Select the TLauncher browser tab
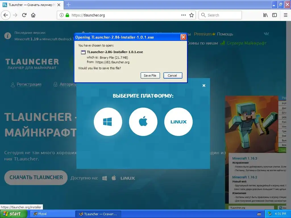 click(x=32, y=5)
